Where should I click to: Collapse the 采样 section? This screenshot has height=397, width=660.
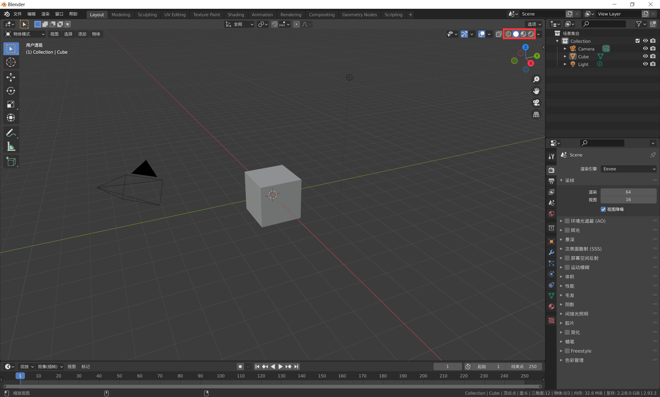coord(561,180)
